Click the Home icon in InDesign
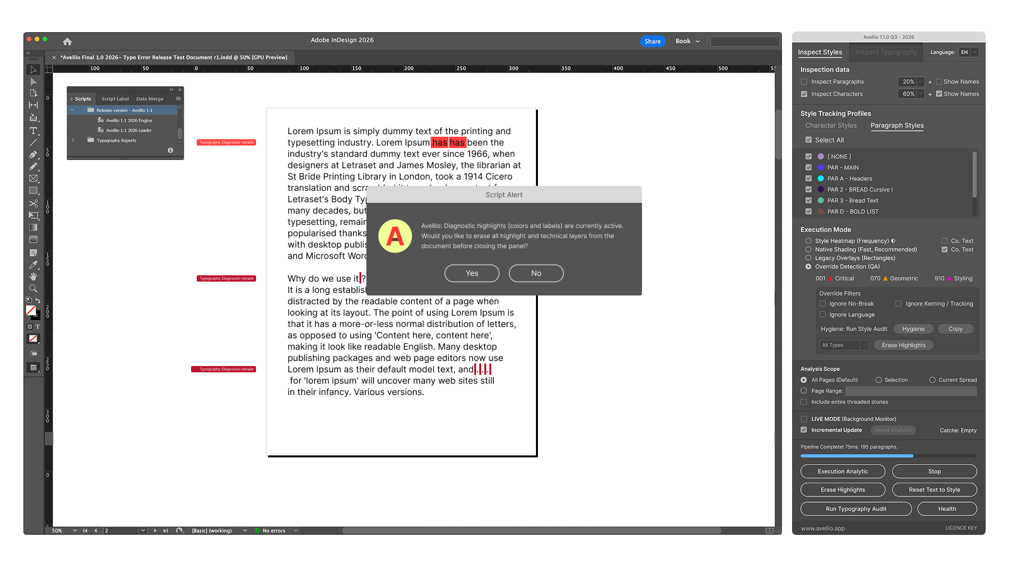 (67, 42)
